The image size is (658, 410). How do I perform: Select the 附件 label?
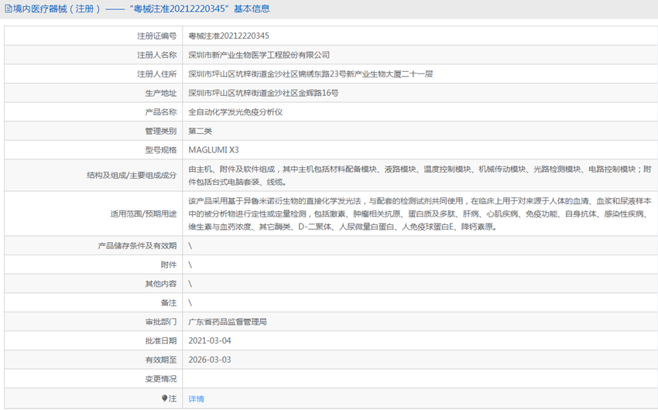coord(169,265)
